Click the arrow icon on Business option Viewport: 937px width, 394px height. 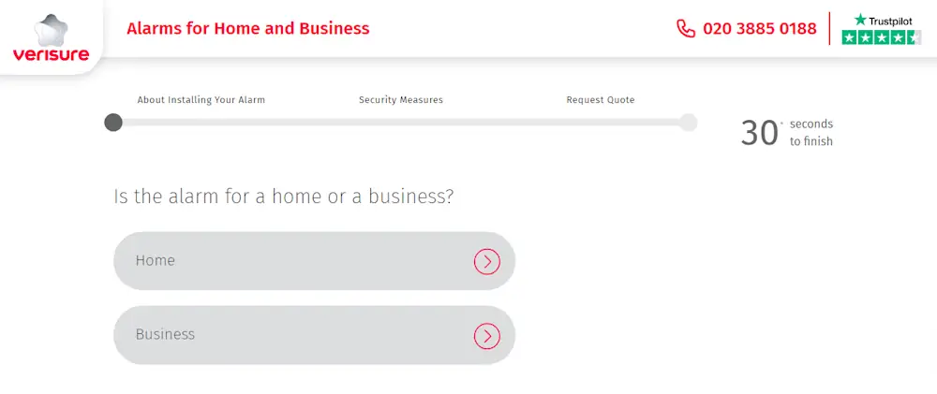[x=486, y=335]
